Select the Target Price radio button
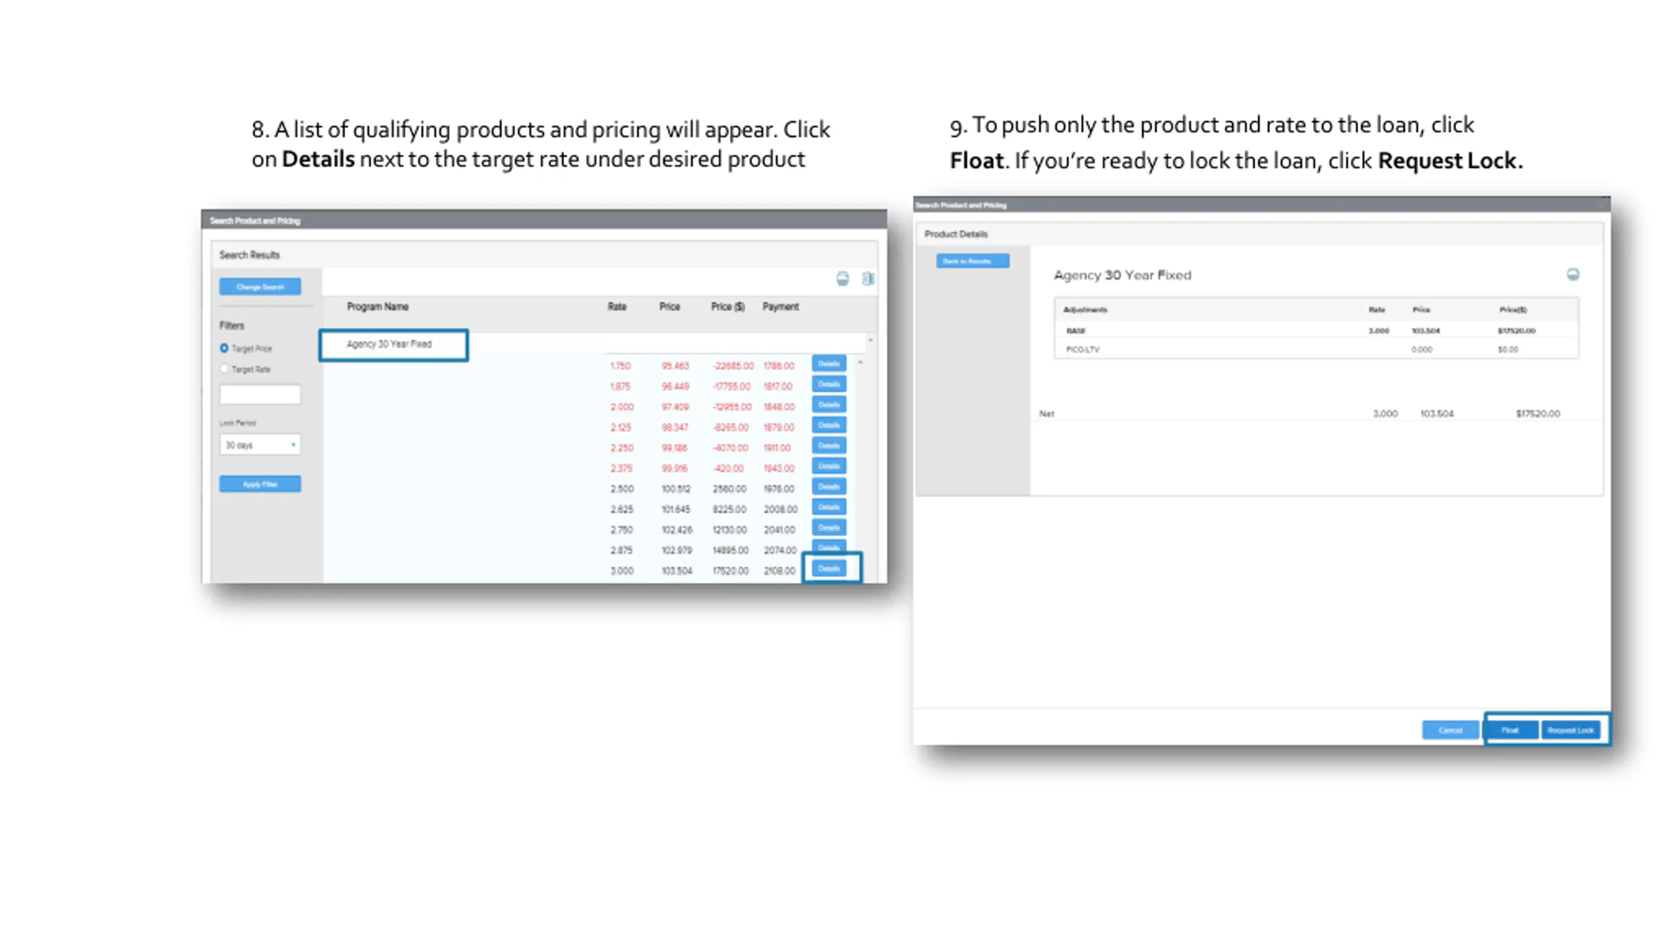Image resolution: width=1673 pixels, height=941 pixels. [224, 348]
